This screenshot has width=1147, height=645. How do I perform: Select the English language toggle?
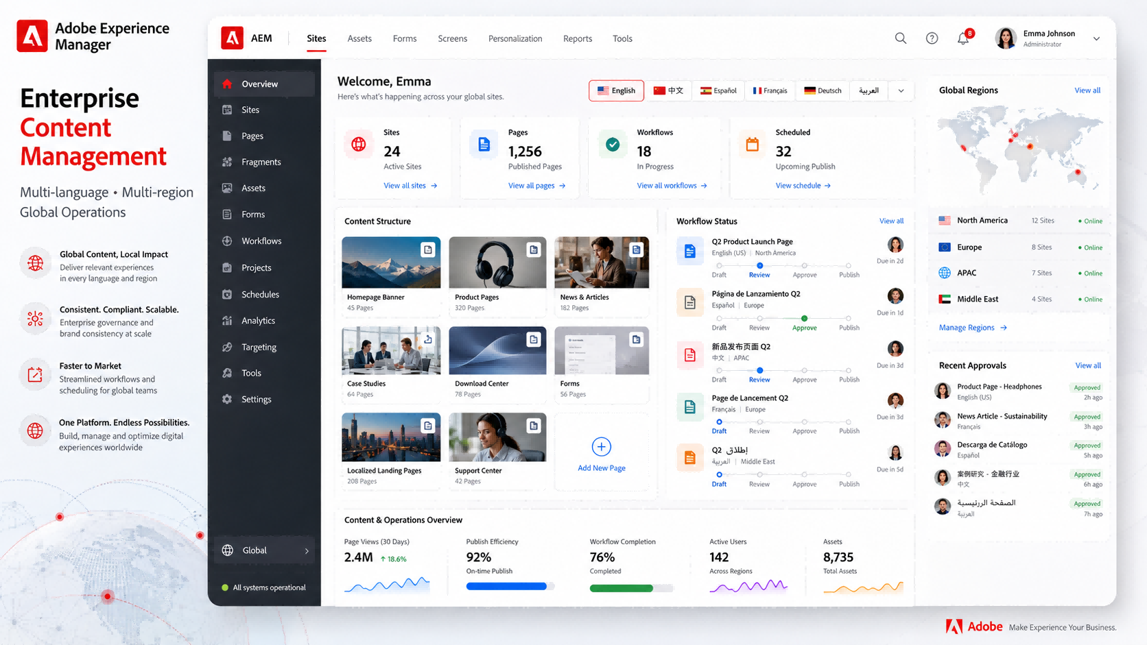616,90
